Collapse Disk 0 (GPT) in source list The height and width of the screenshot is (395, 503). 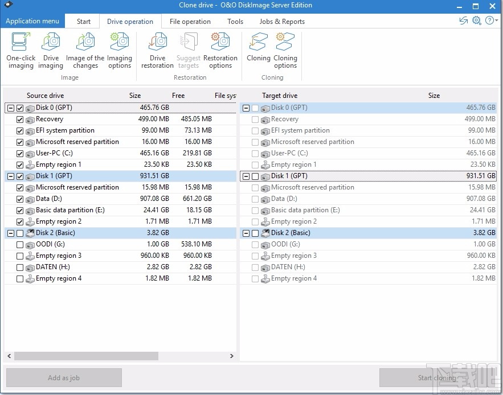10,108
